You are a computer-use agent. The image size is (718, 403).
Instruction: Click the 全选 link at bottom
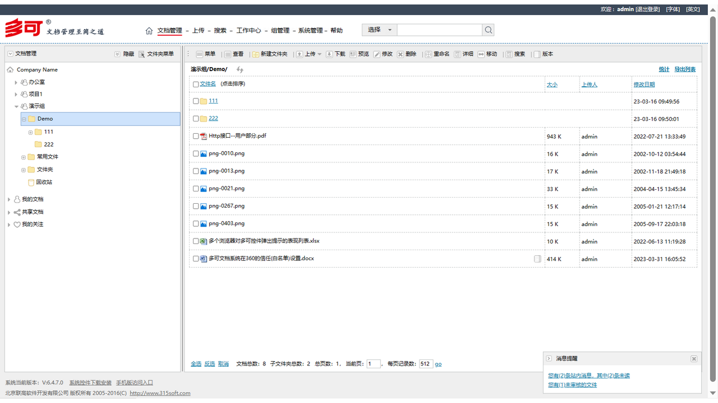point(196,364)
